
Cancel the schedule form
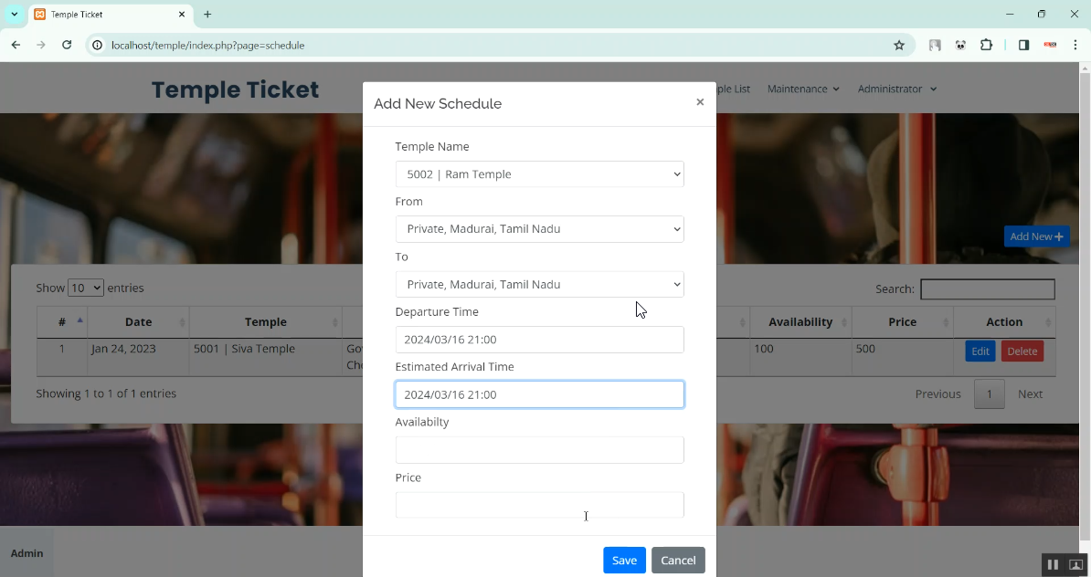(x=678, y=560)
